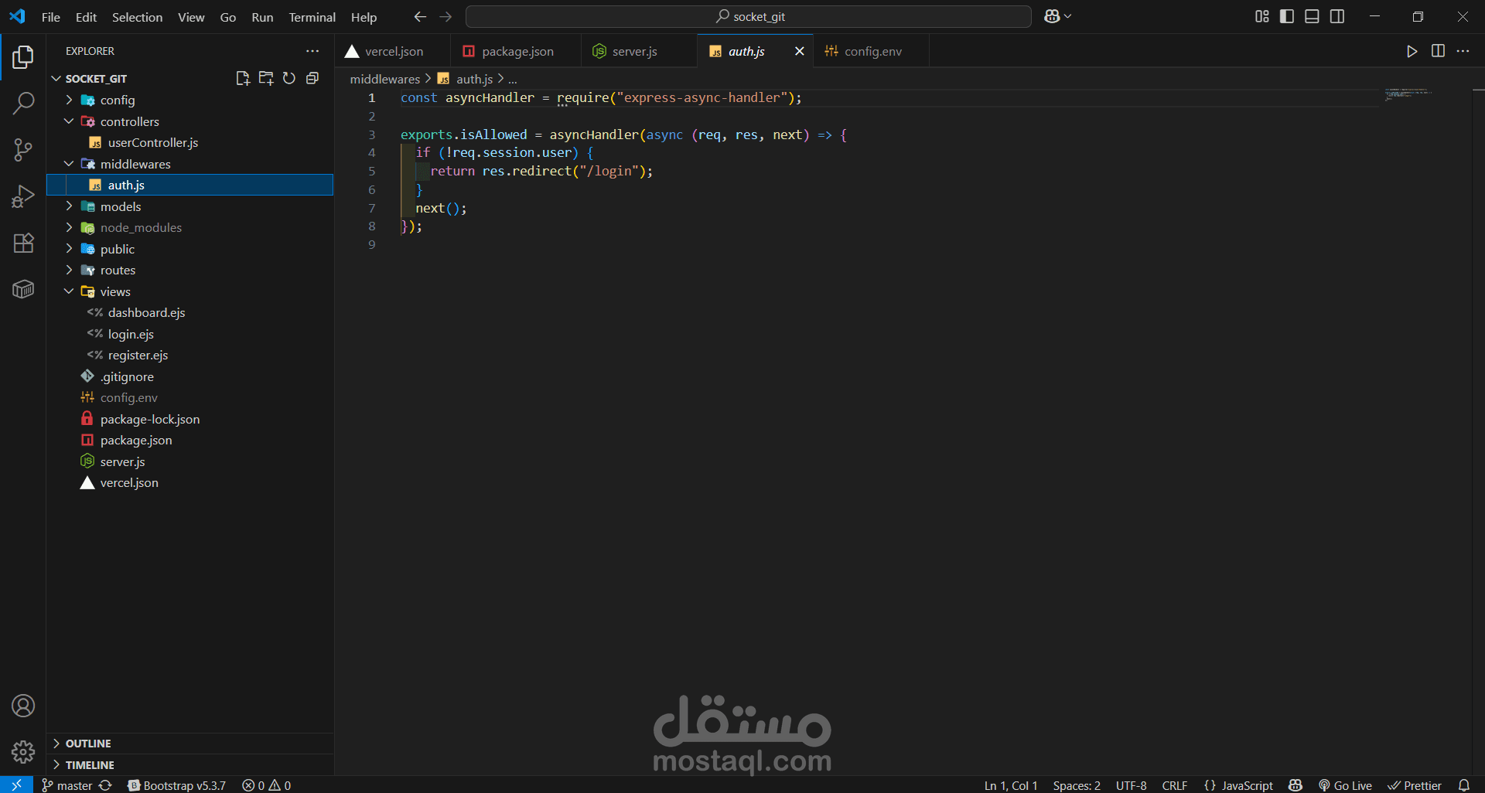Switch to the vercel.json tab
Image resolution: width=1485 pixels, height=793 pixels.
click(x=393, y=51)
